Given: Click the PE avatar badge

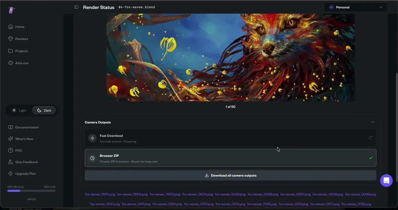Looking at the screenshot, I should (331, 7).
